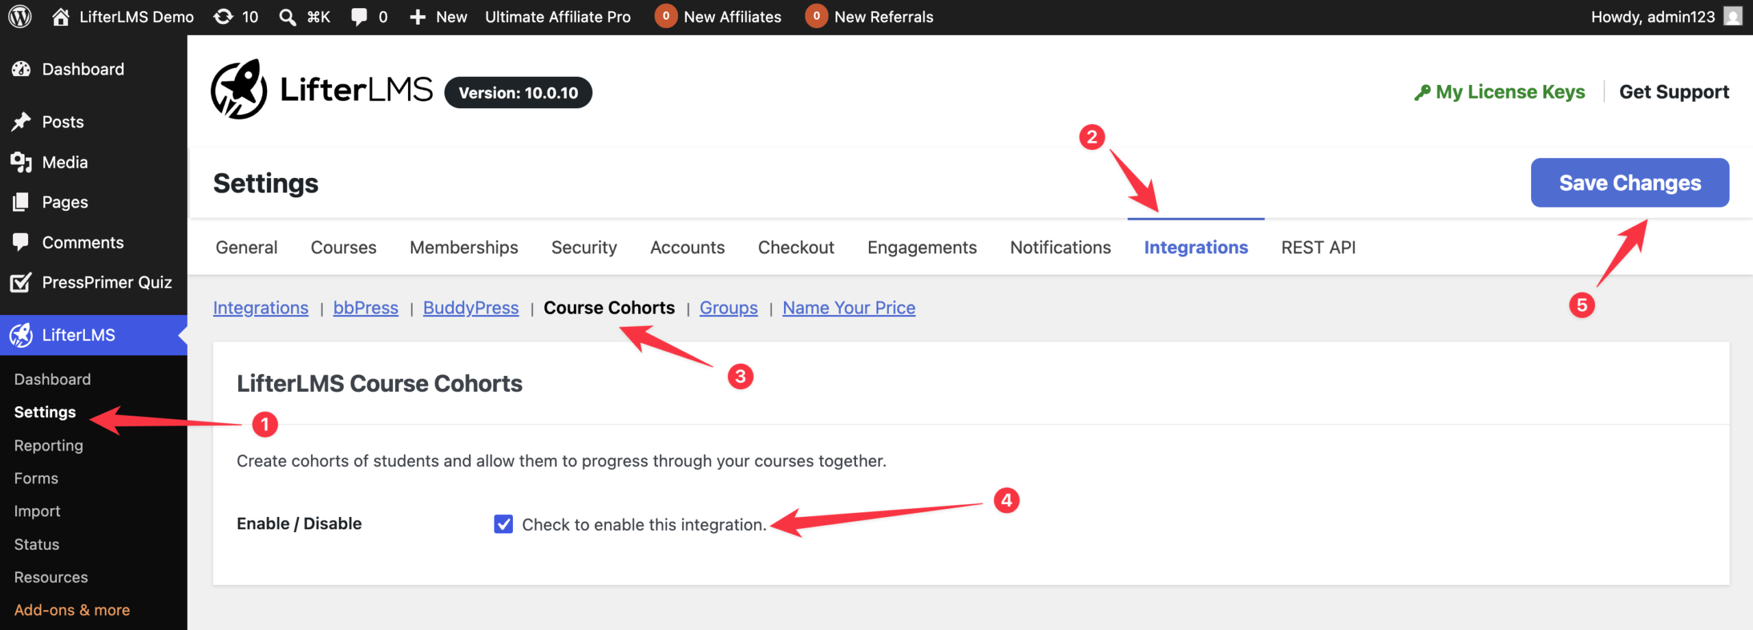This screenshot has width=1753, height=630.
Task: Click the LifterLMS Demo site name
Action: point(137,17)
